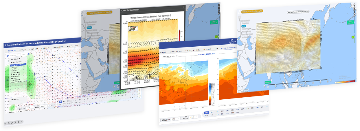Select NCEP_GFS tab in the comparison window
This screenshot has width=360, height=131.
pyautogui.click(x=207, y=49)
